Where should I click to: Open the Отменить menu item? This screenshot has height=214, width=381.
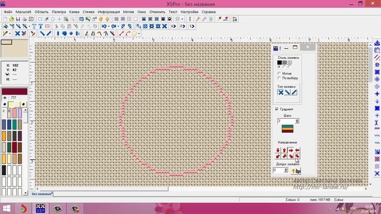coord(157,12)
